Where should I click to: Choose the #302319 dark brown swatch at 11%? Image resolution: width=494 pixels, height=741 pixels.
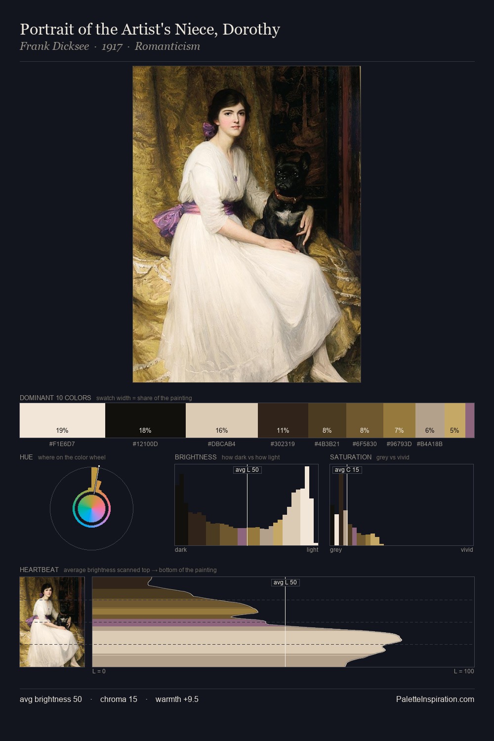click(283, 420)
